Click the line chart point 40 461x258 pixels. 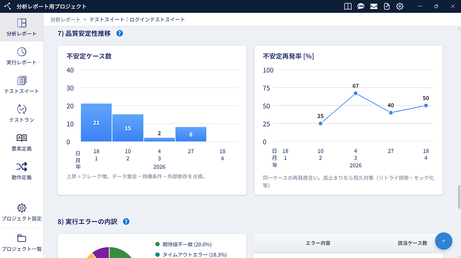tap(391, 112)
